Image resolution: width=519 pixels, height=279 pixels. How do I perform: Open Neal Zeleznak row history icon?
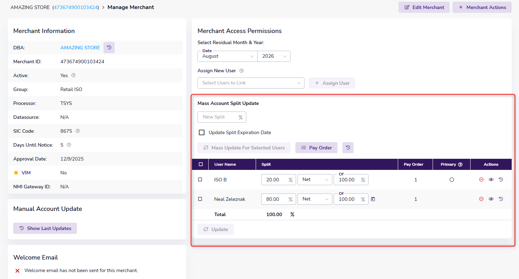[x=501, y=199]
